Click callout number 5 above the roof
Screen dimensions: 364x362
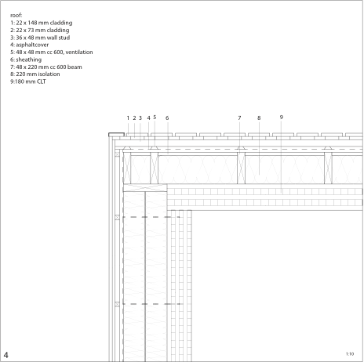(x=155, y=118)
